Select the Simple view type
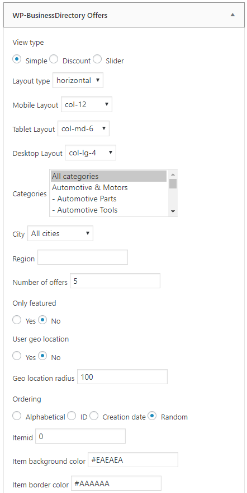 click(x=17, y=59)
